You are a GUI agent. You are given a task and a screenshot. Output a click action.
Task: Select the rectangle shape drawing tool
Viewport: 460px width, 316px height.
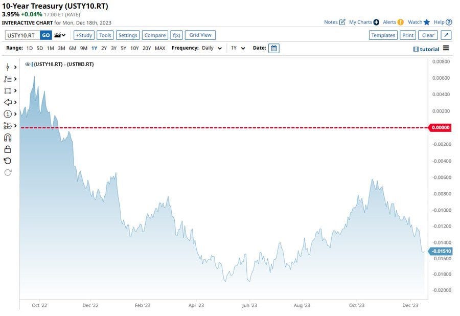point(8,91)
